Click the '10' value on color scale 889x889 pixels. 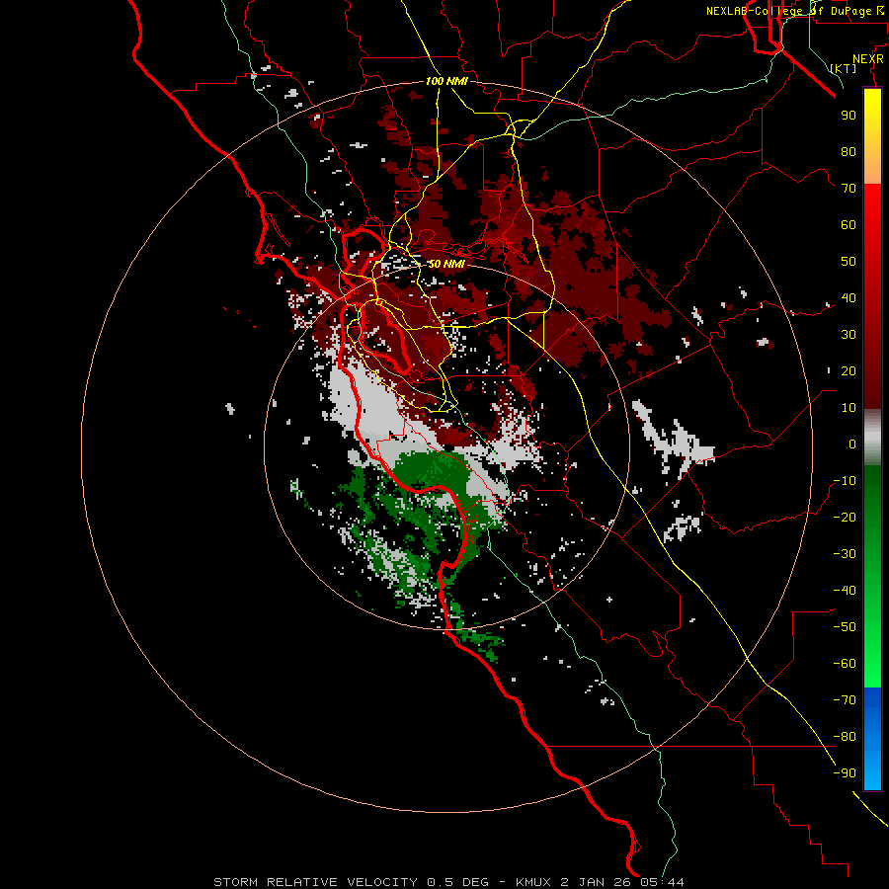[849, 408]
